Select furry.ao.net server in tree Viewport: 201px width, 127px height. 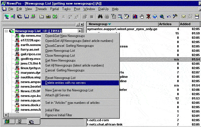click(x=30, y=49)
